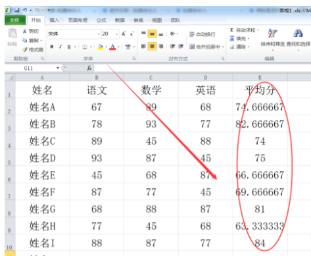Viewport: 311px width, 256px height.
Task: Open the Merge and Center (合并后居中) dropdown arrow
Action: [x=223, y=47]
